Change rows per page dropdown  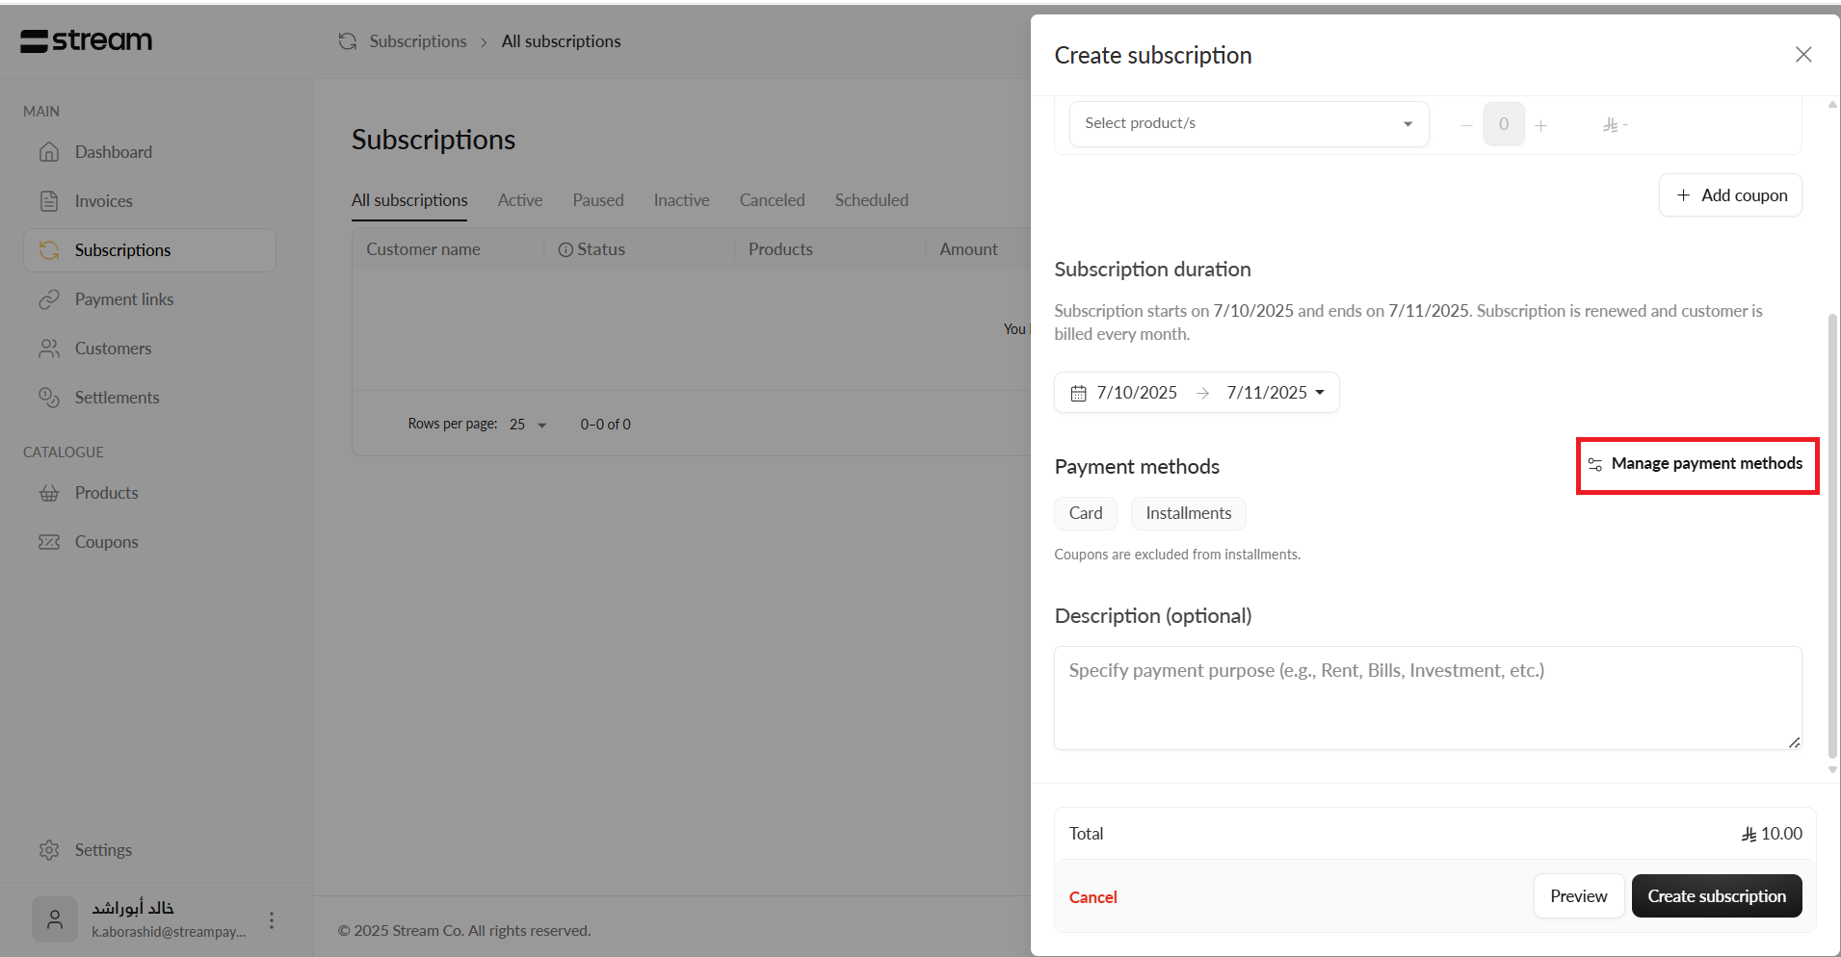pyautogui.click(x=528, y=425)
